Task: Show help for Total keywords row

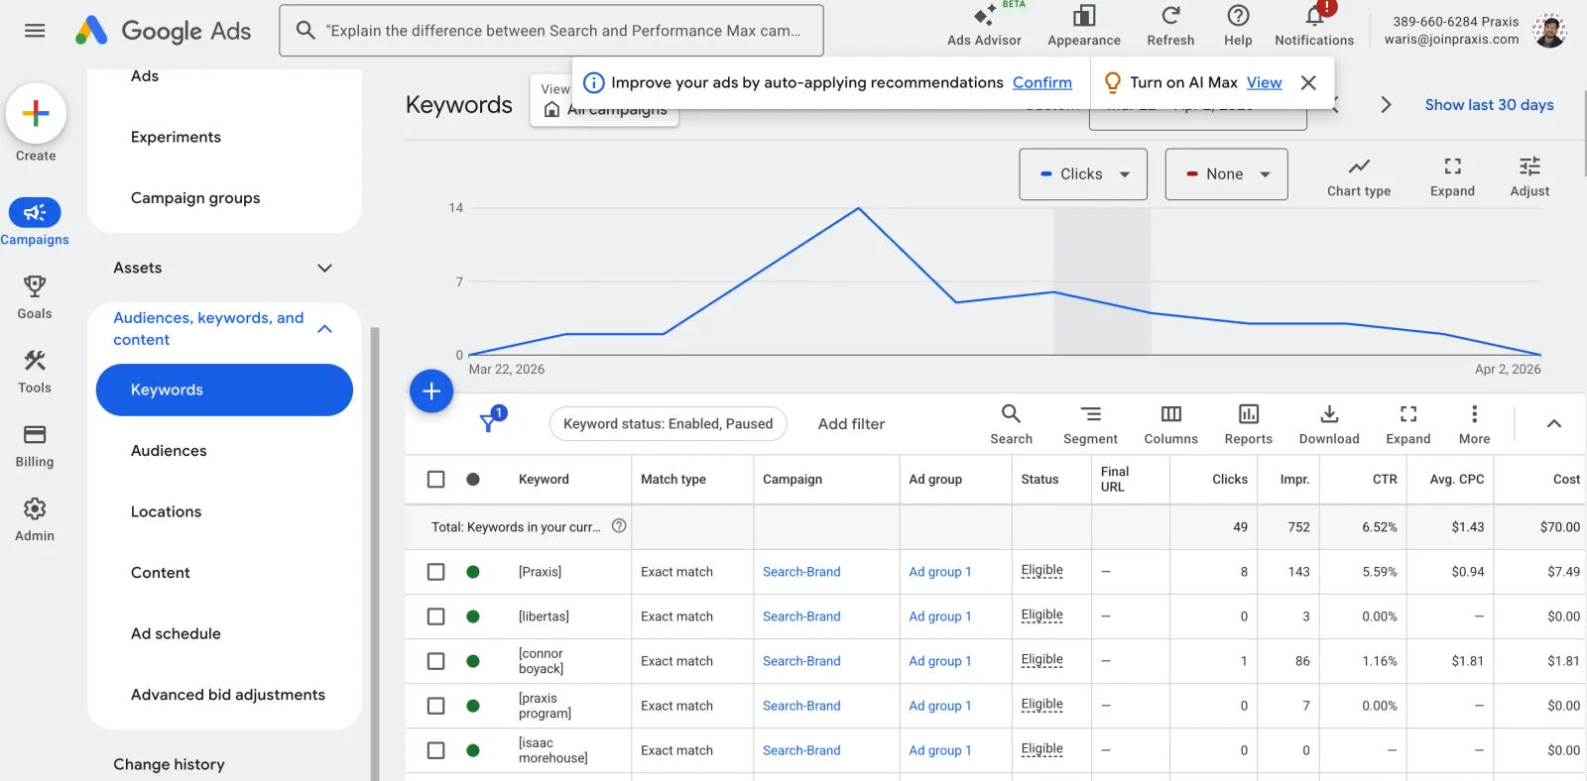Action: [619, 526]
